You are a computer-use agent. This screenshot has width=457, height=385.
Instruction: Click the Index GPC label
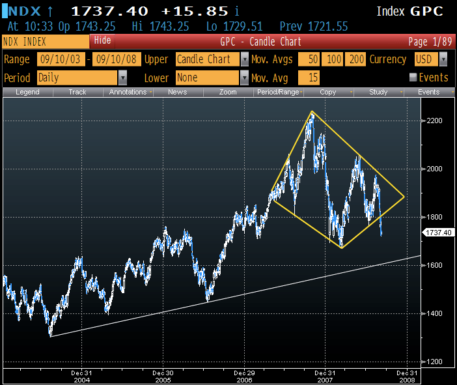click(409, 11)
